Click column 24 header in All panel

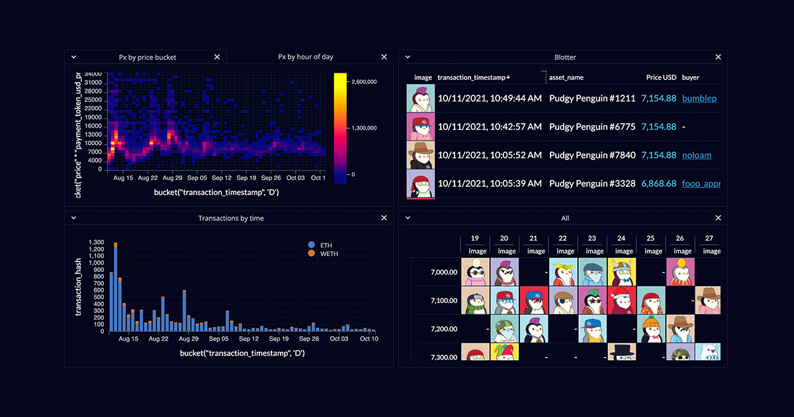[621, 238]
